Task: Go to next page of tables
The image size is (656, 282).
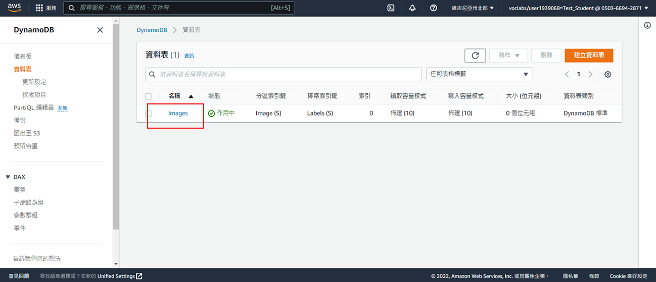Action: [x=590, y=74]
